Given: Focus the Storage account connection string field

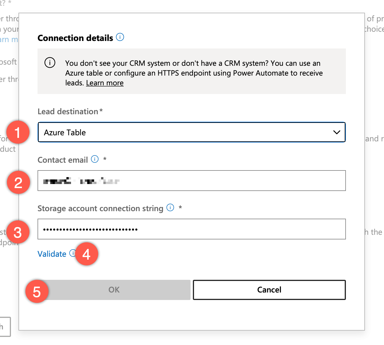Looking at the screenshot, I should (192, 229).
